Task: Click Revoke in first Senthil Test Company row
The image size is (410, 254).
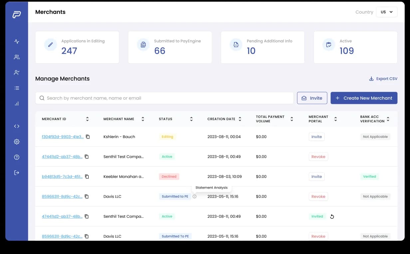Action: pyautogui.click(x=318, y=157)
